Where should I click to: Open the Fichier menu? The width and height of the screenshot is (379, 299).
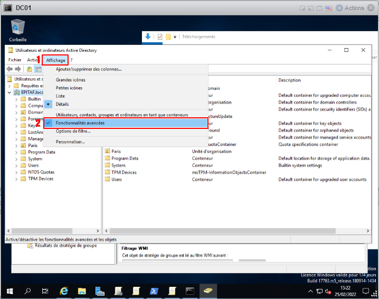point(15,60)
